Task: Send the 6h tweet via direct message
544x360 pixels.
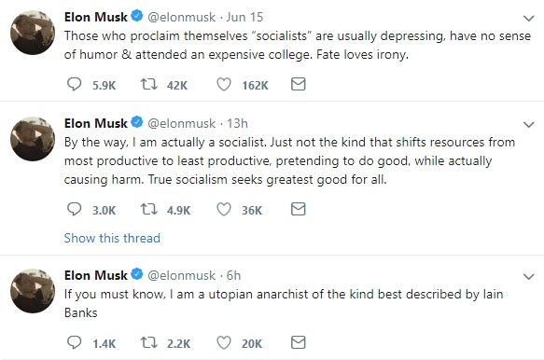Action: coord(298,342)
